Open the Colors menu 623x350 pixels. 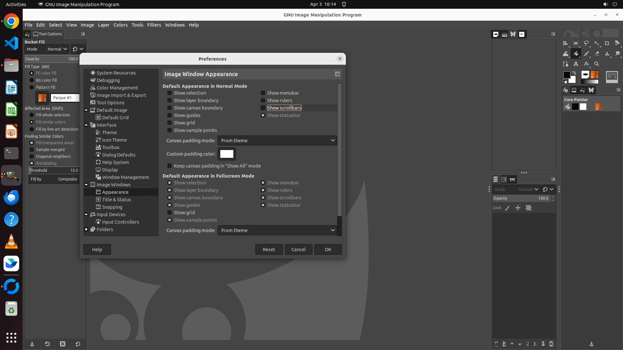(120, 25)
